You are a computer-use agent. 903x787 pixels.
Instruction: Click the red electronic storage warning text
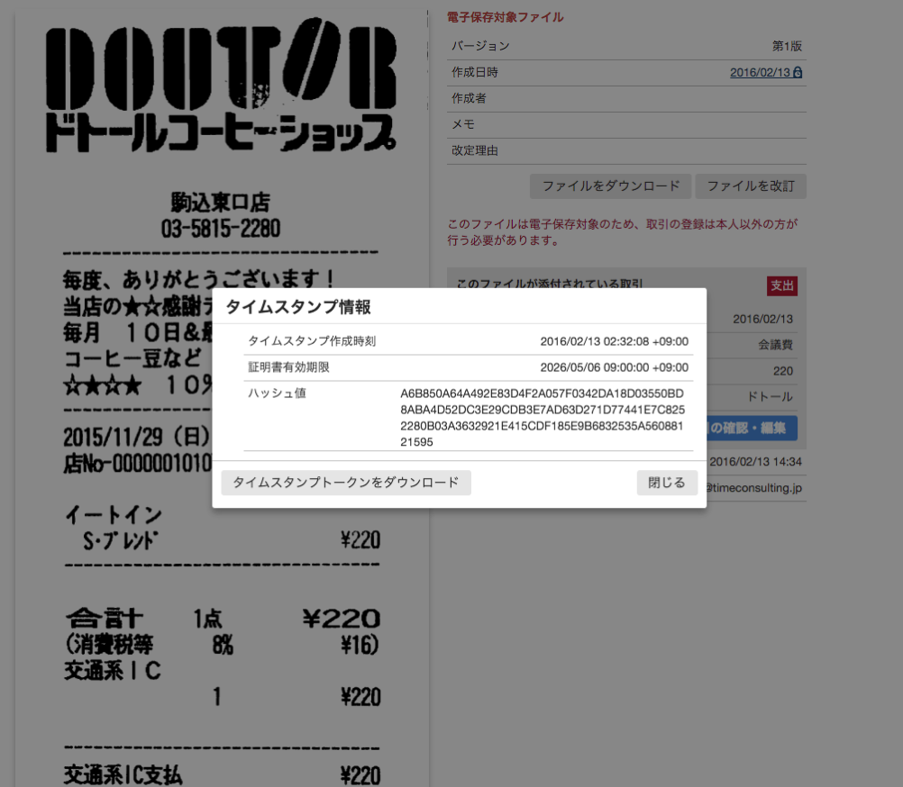click(623, 231)
